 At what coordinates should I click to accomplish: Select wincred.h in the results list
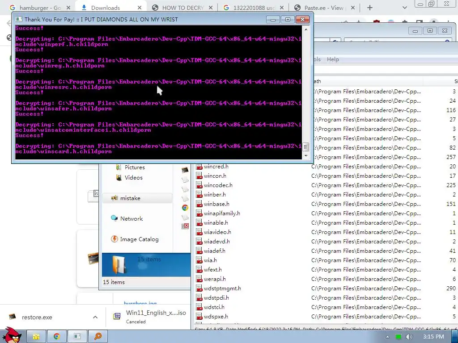pos(216,167)
